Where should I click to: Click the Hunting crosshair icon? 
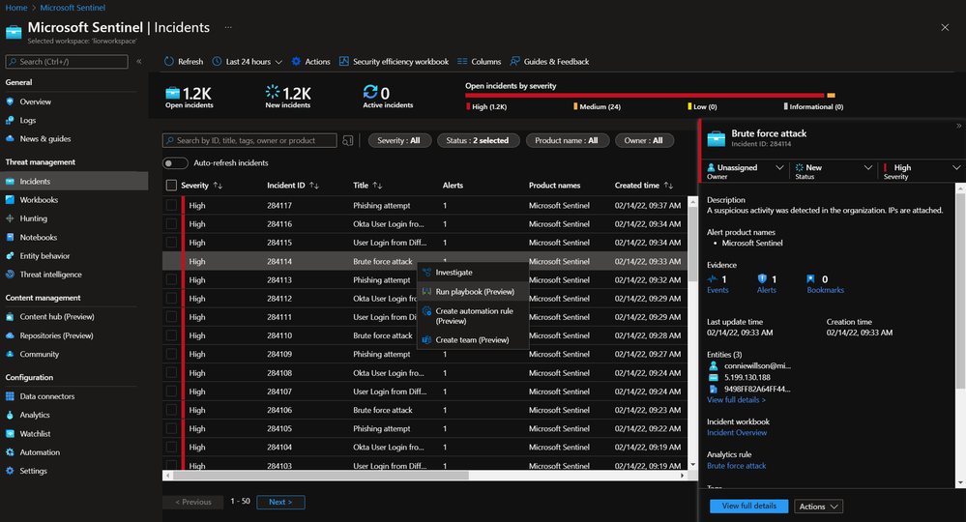10,217
